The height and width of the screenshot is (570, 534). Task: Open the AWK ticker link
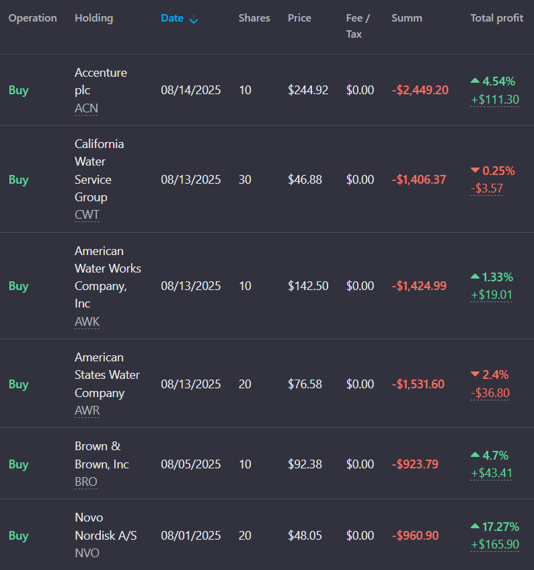[x=87, y=322]
